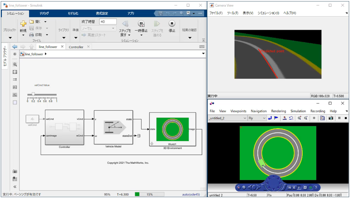
Task: Click the simulation progress bar showing 15%
Action: click(150, 194)
